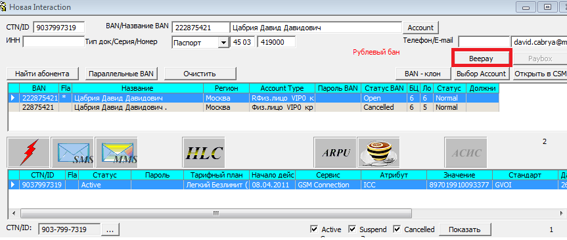Image resolution: width=567 pixels, height=240 pixels.
Task: Click the Account Type column header
Action: click(x=282, y=88)
